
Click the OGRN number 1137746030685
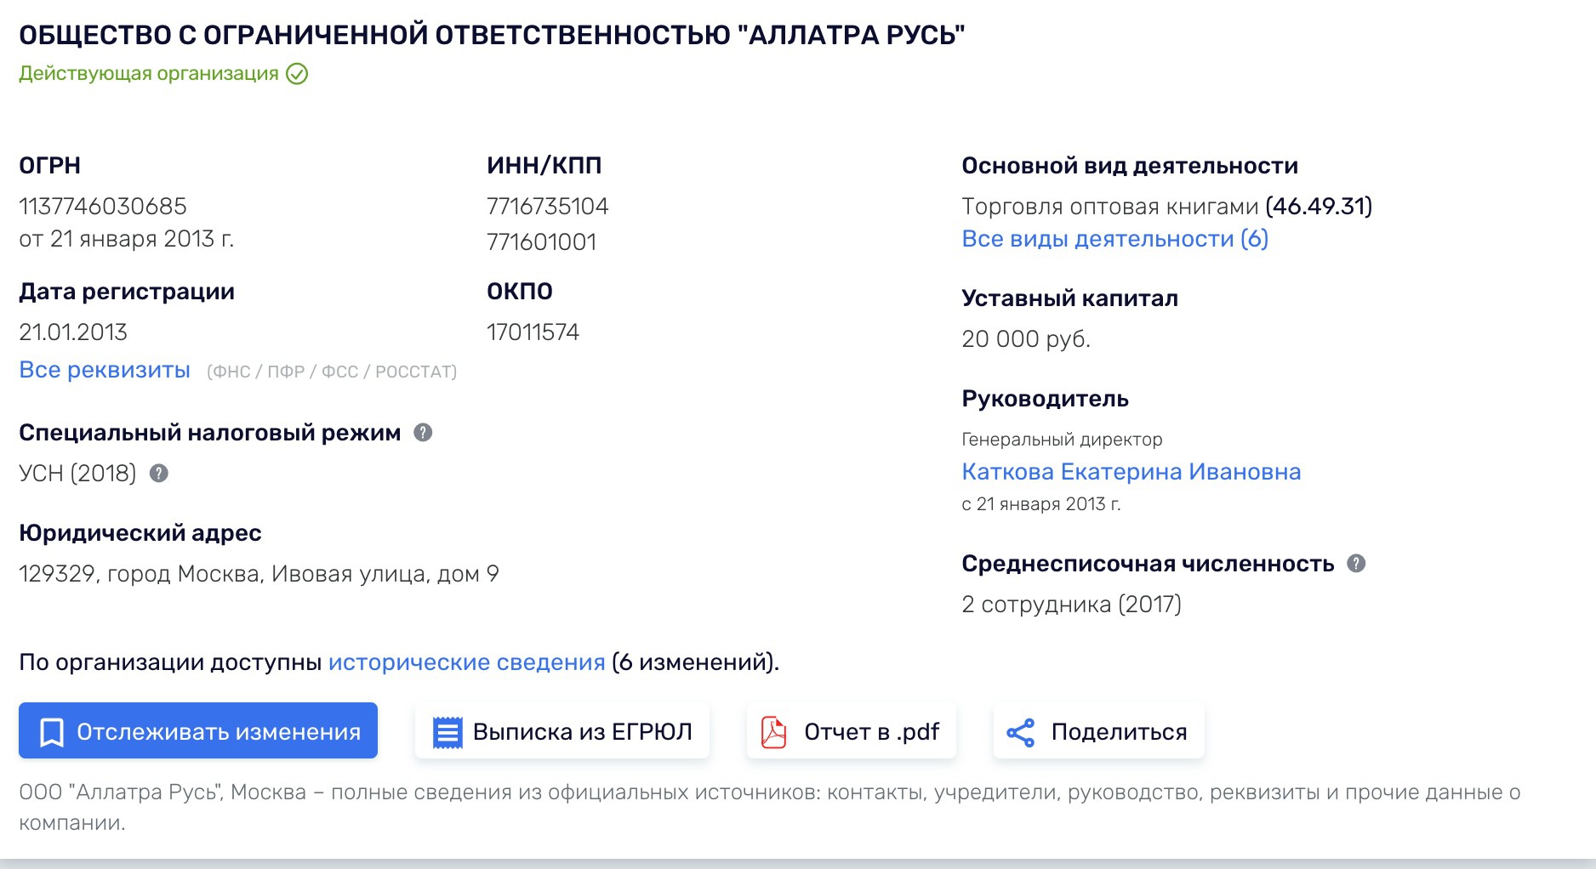pyautogui.click(x=103, y=207)
